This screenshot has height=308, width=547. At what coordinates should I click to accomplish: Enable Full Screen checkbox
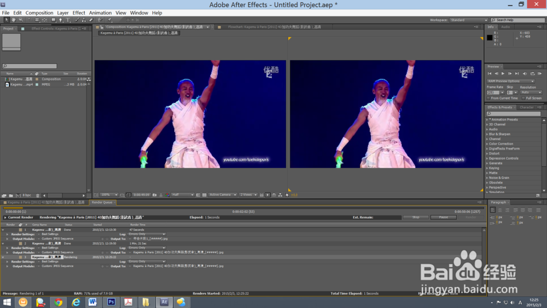click(x=523, y=98)
